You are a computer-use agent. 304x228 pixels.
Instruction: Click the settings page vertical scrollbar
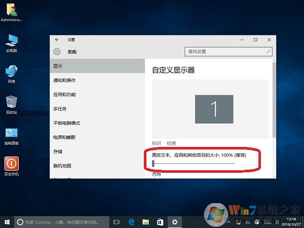point(274,100)
